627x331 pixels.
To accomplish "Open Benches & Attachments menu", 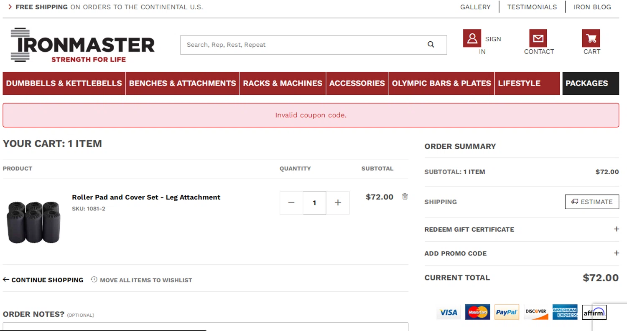I will pyautogui.click(x=183, y=83).
